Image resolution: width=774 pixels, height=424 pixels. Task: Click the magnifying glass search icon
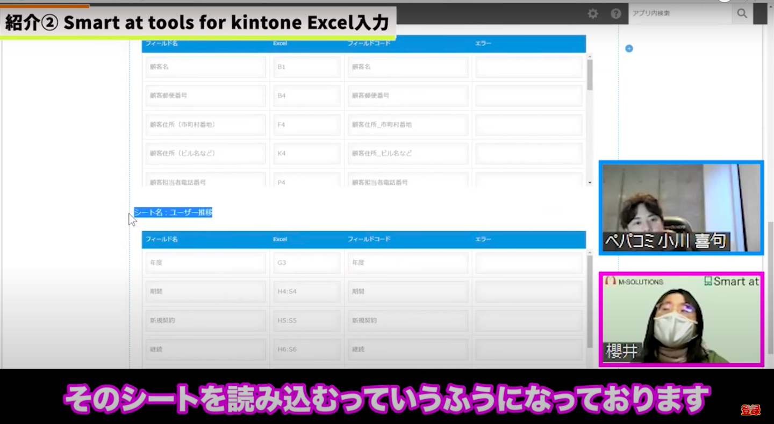point(742,14)
